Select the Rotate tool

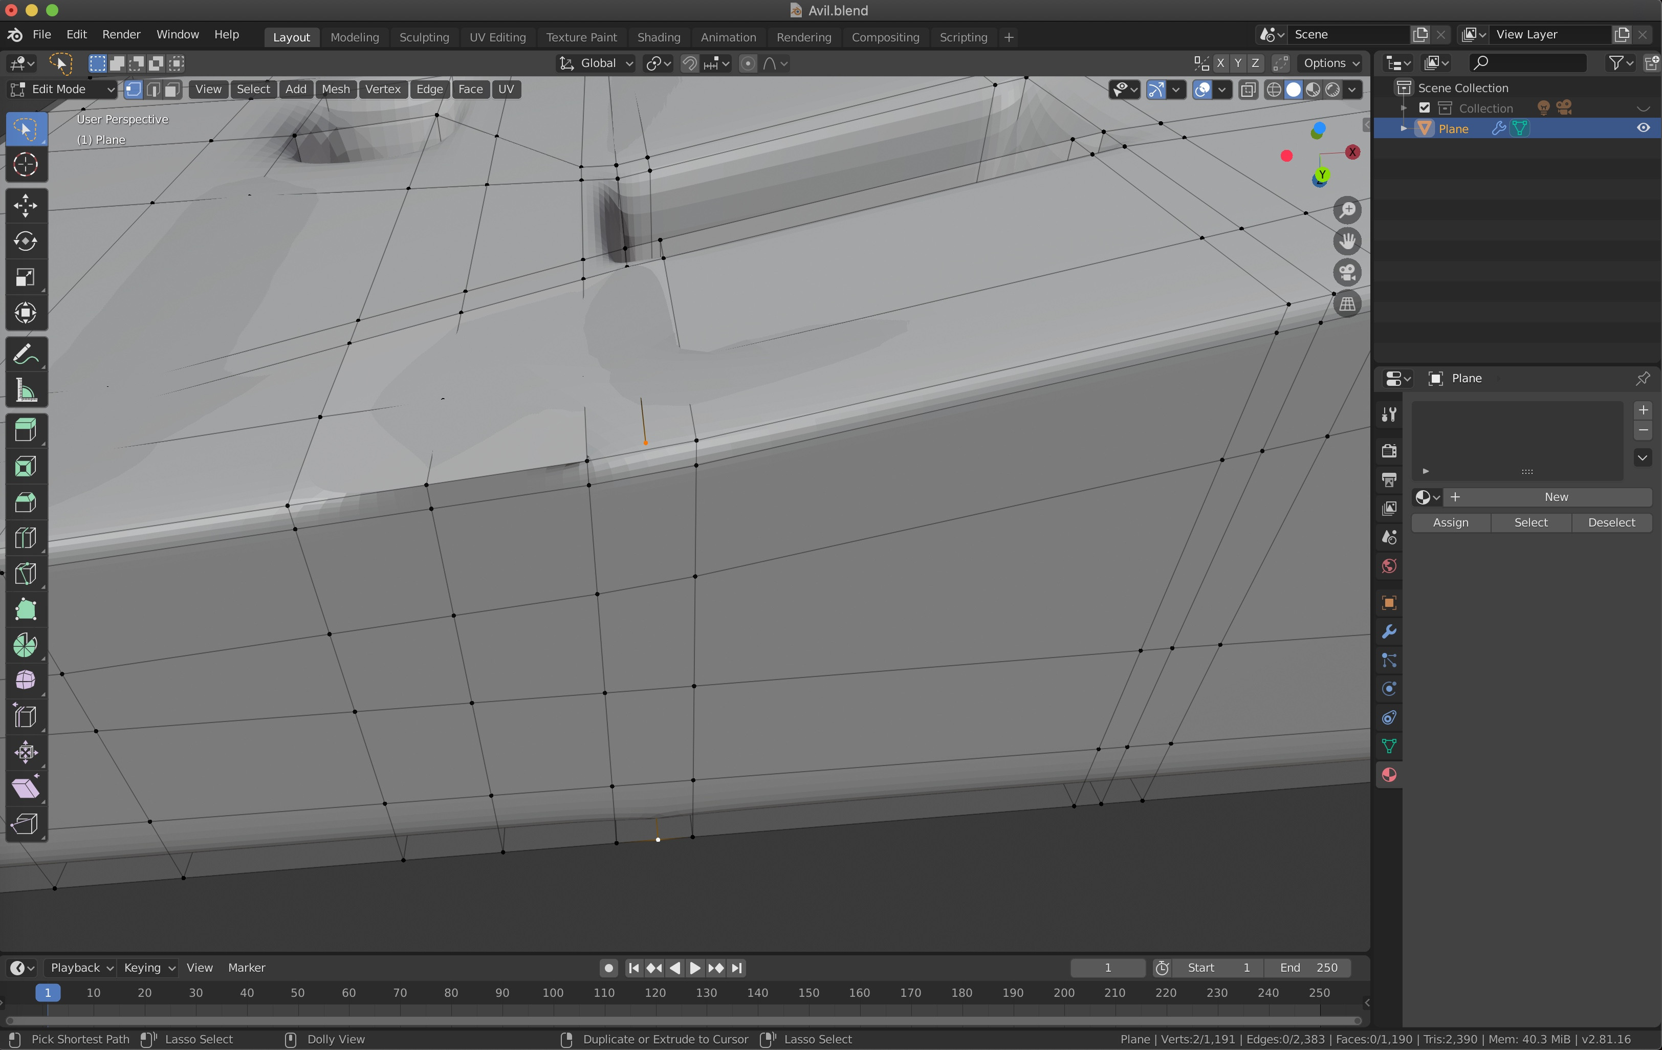[x=26, y=241]
